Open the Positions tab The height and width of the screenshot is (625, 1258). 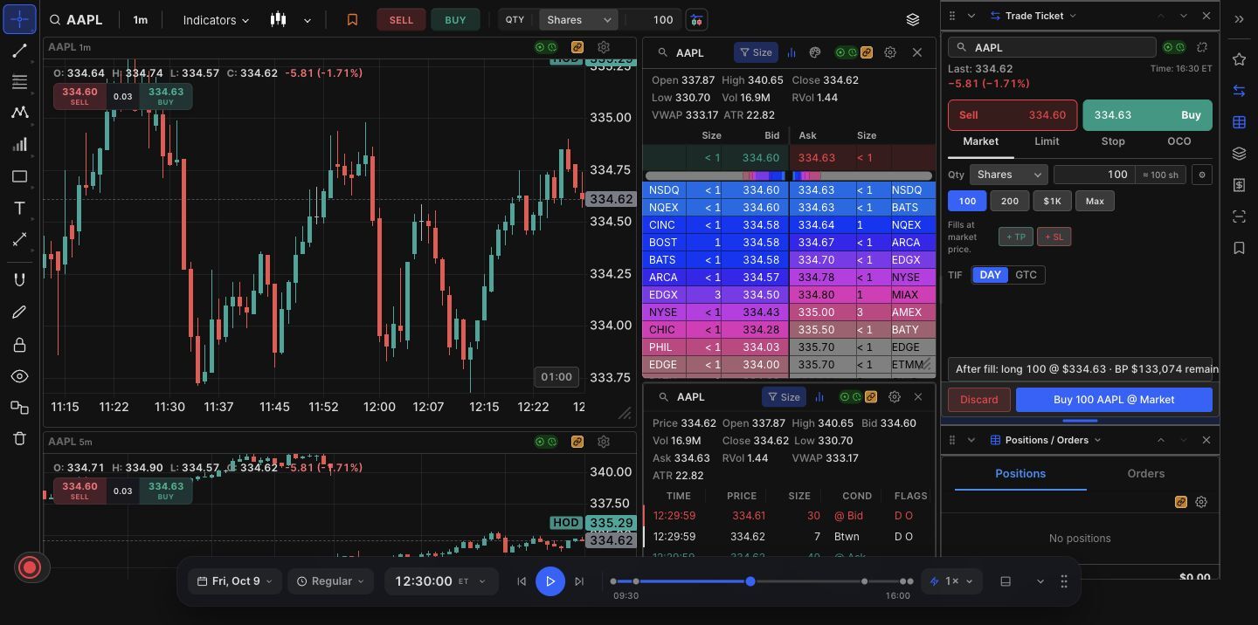tap(1020, 474)
